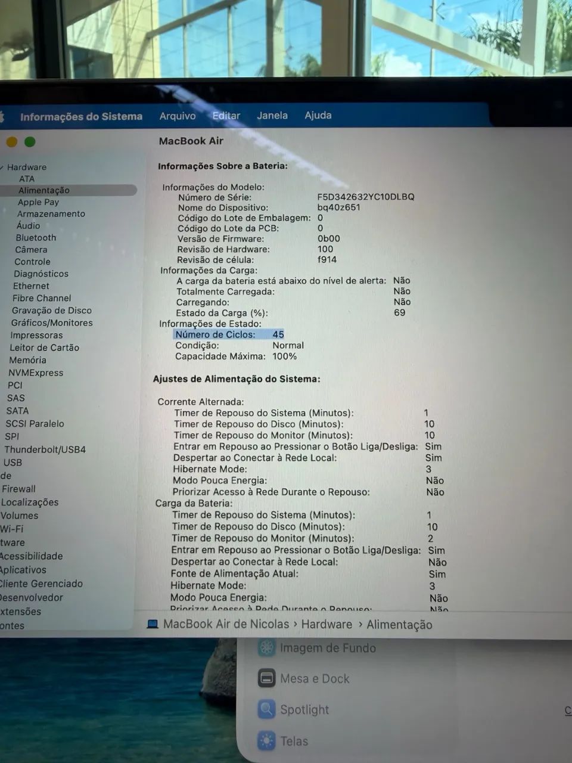Select SAS in the sidebar
The width and height of the screenshot is (572, 763).
pyautogui.click(x=16, y=398)
